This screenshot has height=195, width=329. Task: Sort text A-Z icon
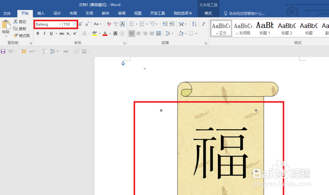(194, 24)
